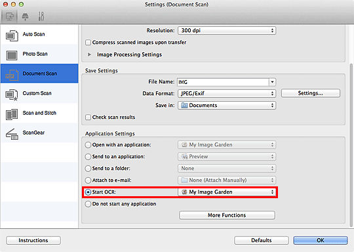
Task: Open the operation panel scan tab icon
Action: (x=26, y=16)
